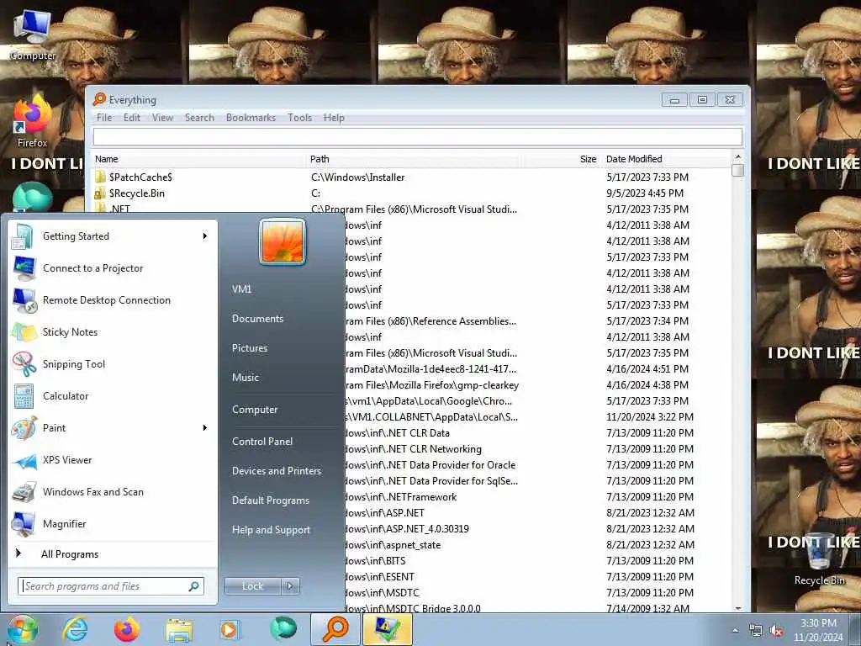Click the Search programs and files box
Image resolution: width=861 pixels, height=646 pixels.
111,586
